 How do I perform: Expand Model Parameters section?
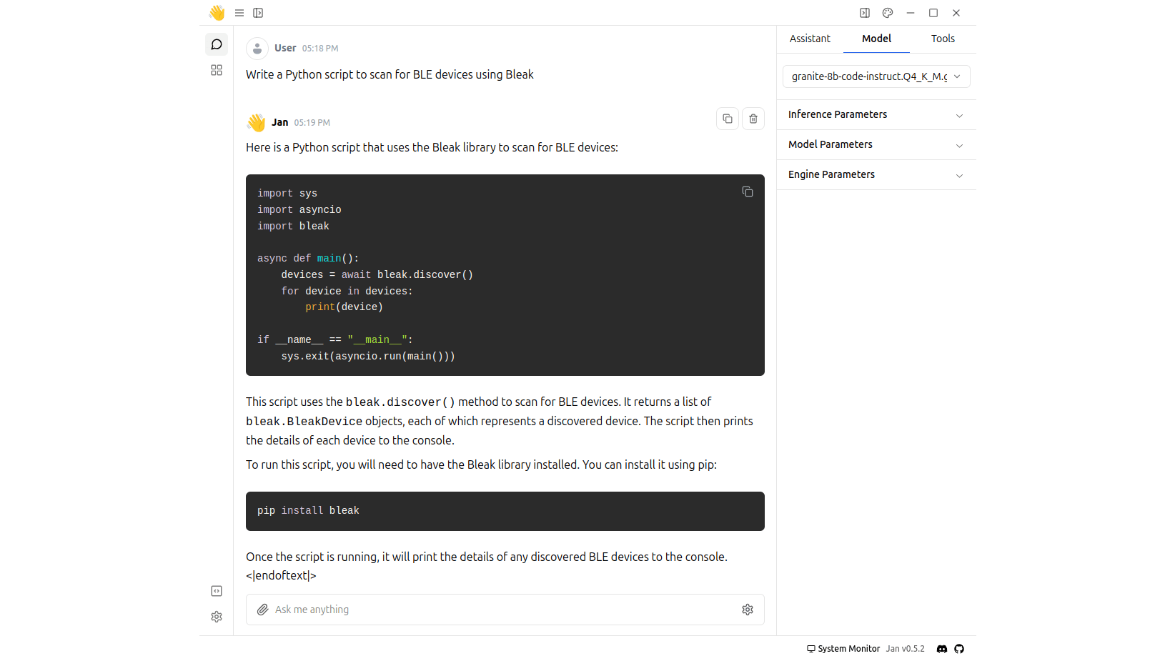(876, 145)
